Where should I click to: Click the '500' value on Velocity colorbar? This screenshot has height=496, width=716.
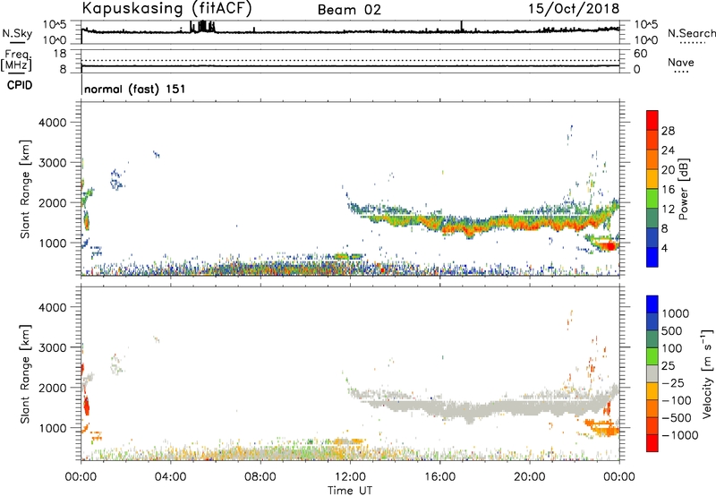pos(674,330)
